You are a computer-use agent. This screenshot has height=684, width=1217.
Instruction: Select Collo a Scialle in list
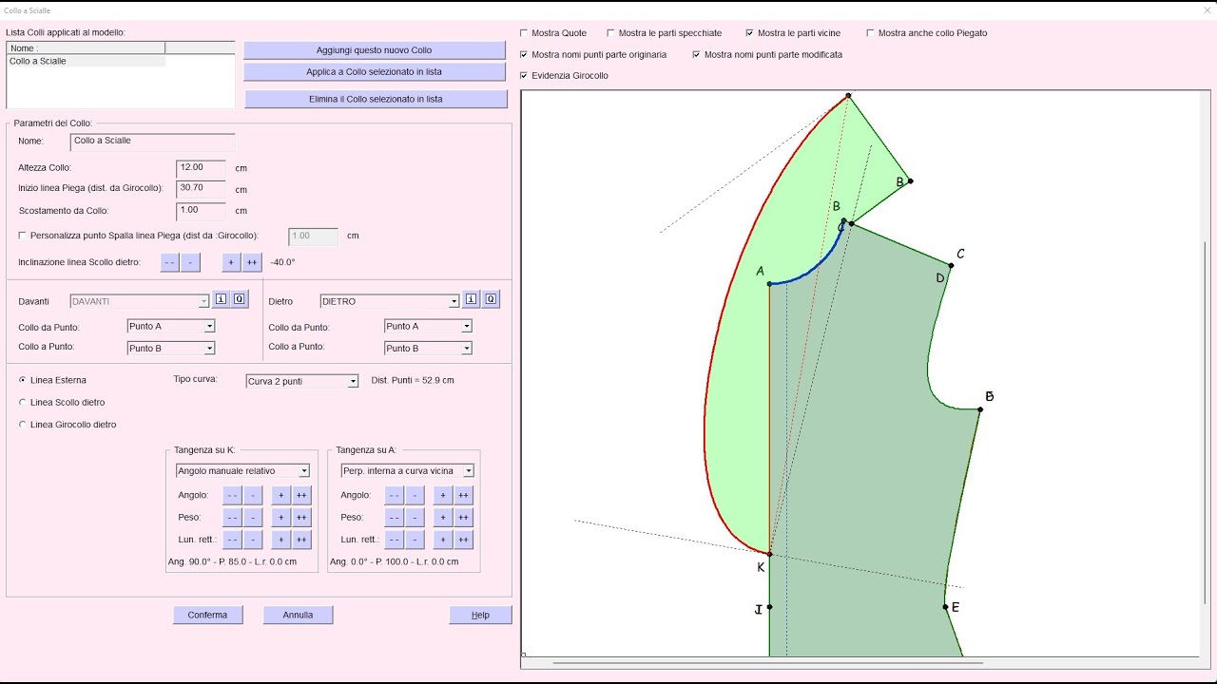pos(87,61)
